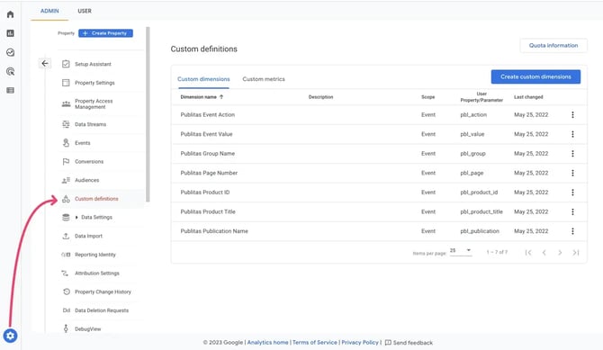Image resolution: width=603 pixels, height=350 pixels.
Task: Open the three-dot menu for Publitas Event Action
Action: (x=572, y=114)
